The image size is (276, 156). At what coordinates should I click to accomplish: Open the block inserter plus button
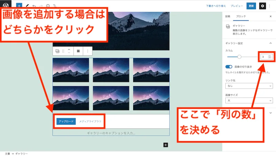19,6
